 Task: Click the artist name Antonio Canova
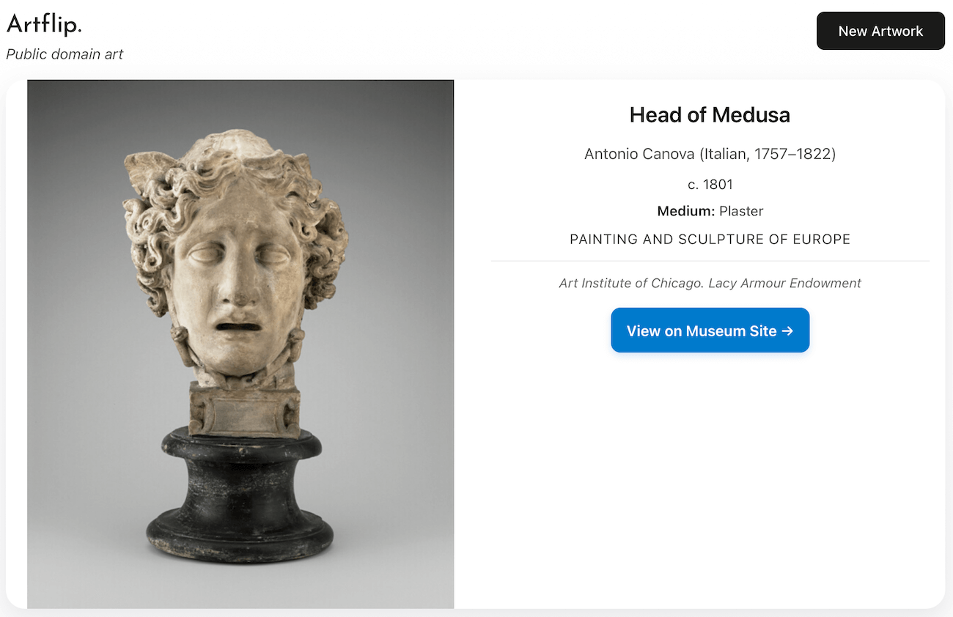[x=639, y=154]
